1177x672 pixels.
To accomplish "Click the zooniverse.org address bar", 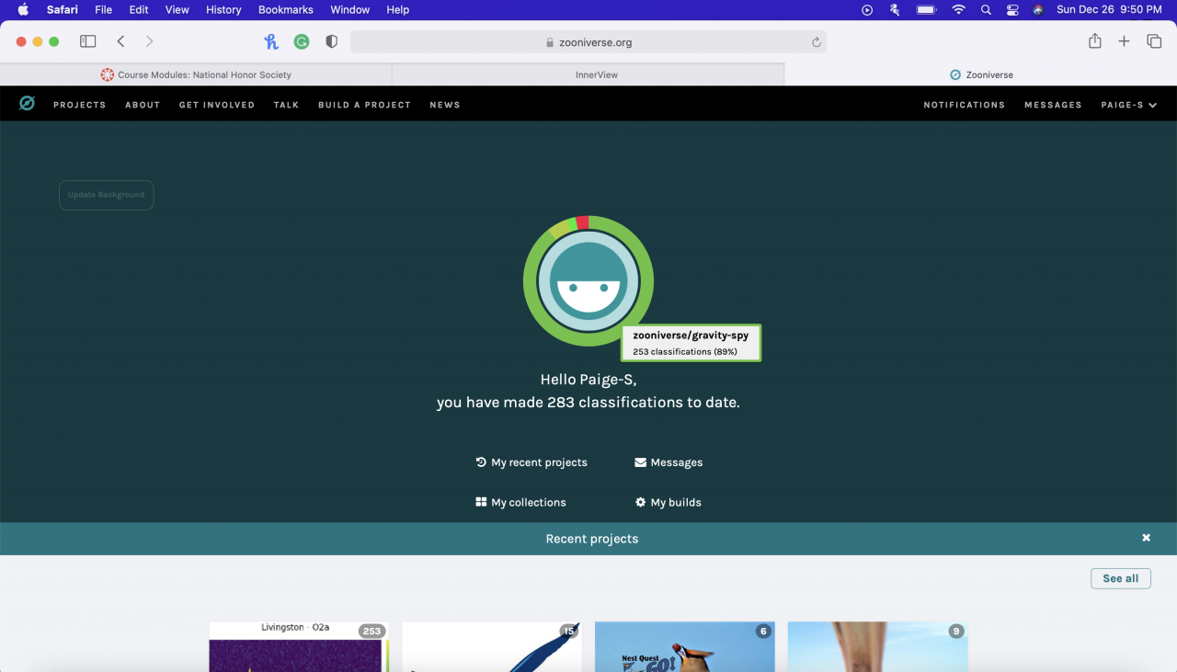I will (x=588, y=42).
